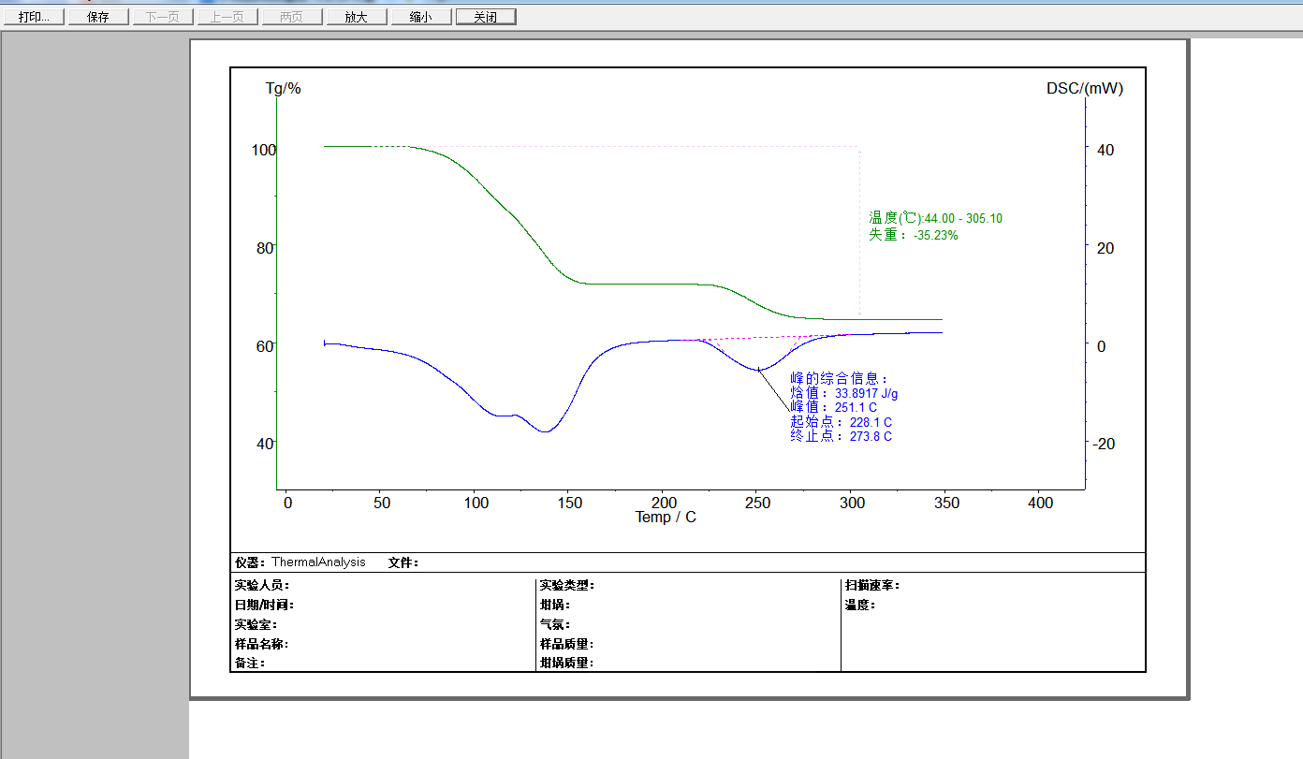Click the 峰值 251.1 C label
The width and height of the screenshot is (1303, 759).
point(834,408)
